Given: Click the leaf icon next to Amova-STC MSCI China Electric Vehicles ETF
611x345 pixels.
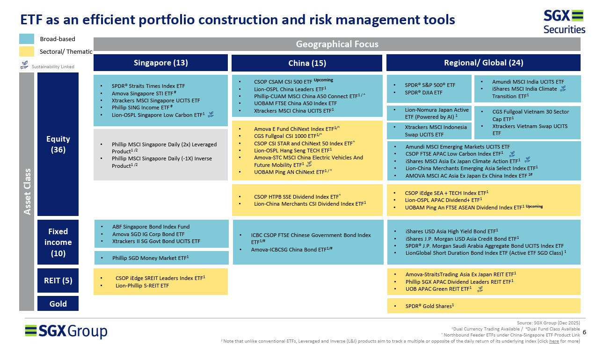Looking at the screenshot, I should [310, 164].
